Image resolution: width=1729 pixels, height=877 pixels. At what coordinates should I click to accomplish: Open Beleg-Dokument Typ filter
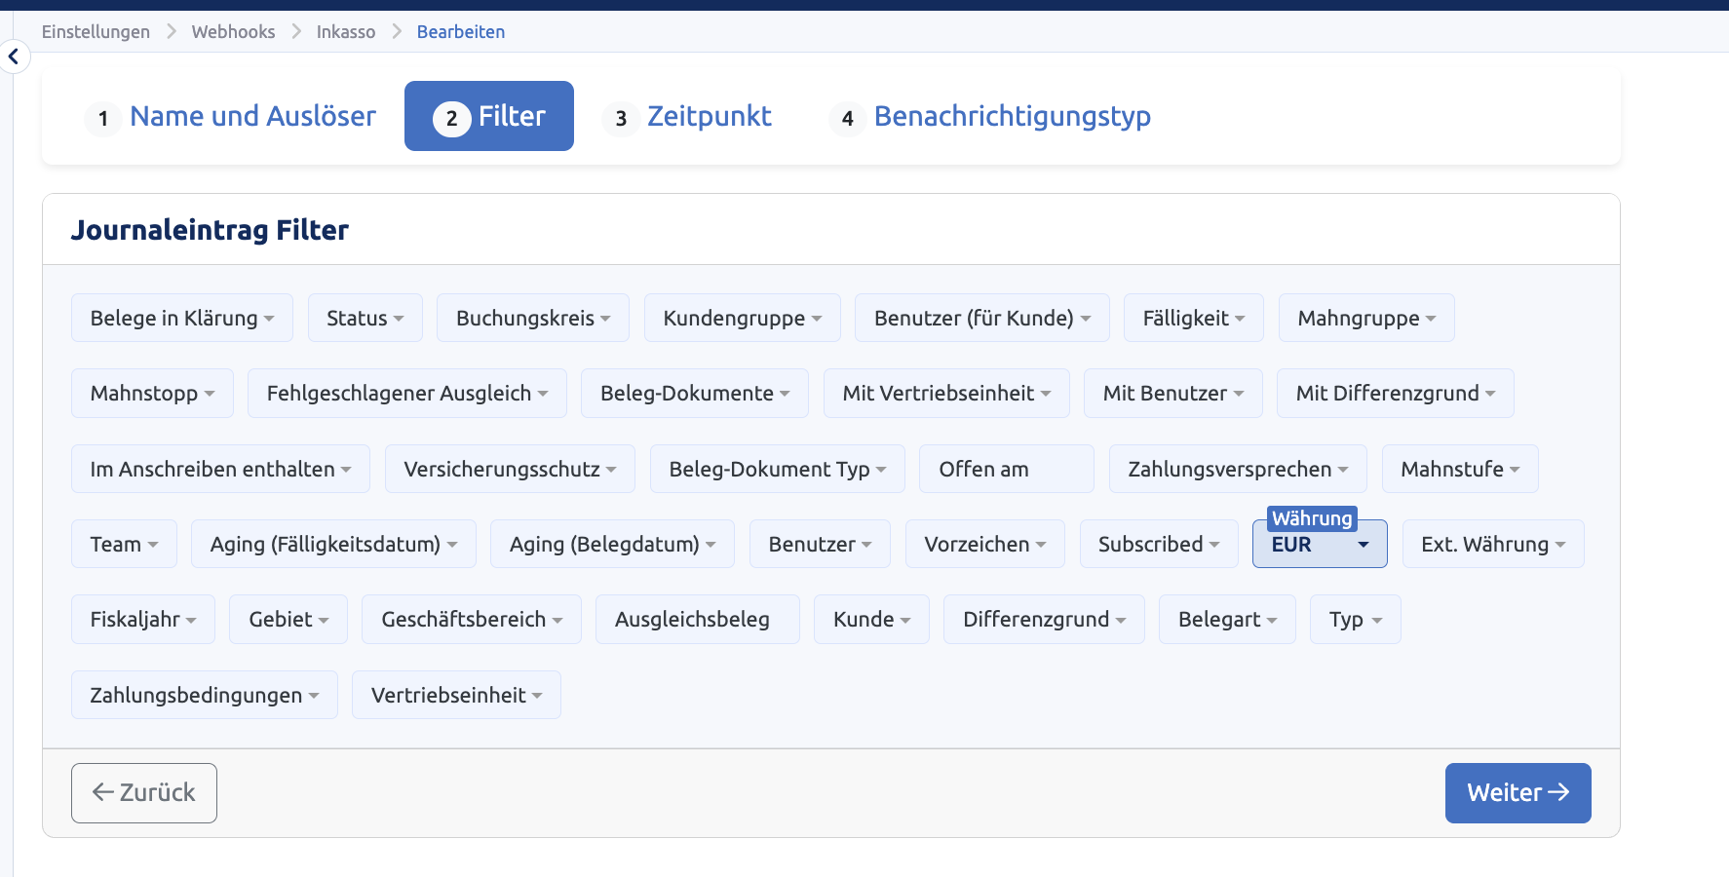click(x=778, y=469)
